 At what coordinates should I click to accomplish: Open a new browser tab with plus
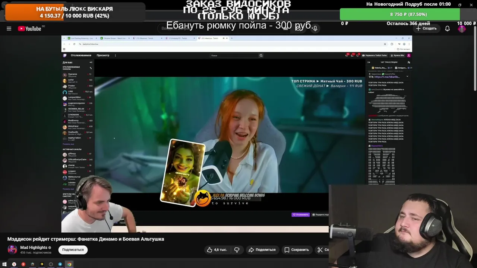tap(232, 38)
